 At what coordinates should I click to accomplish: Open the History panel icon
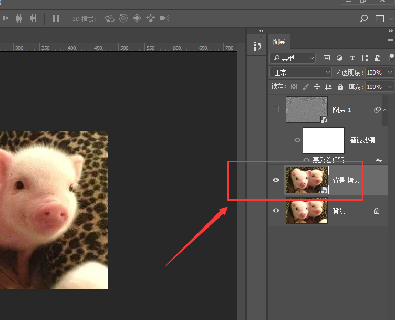click(257, 46)
